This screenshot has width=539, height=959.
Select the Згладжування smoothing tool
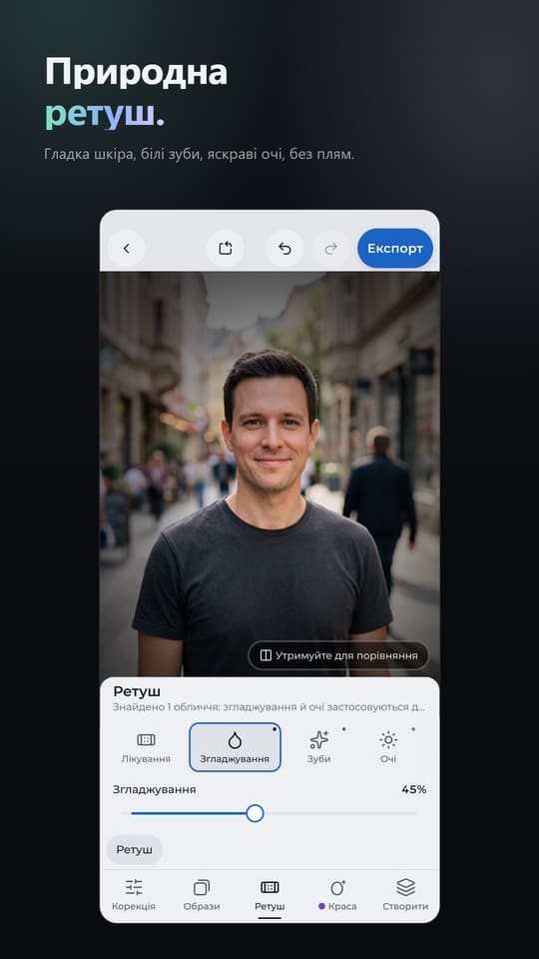pyautogui.click(x=235, y=747)
